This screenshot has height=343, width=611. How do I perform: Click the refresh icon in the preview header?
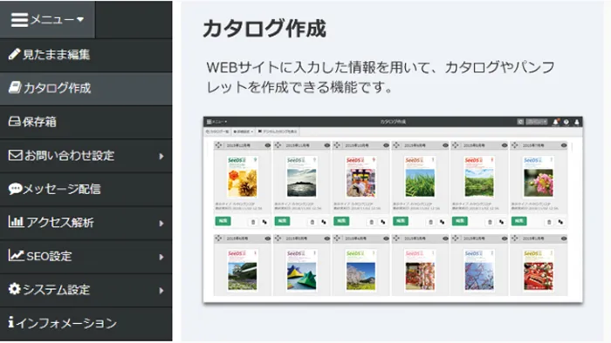pos(520,122)
